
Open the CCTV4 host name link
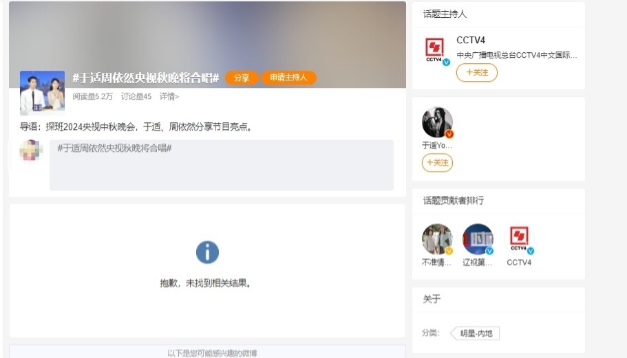pyautogui.click(x=471, y=41)
